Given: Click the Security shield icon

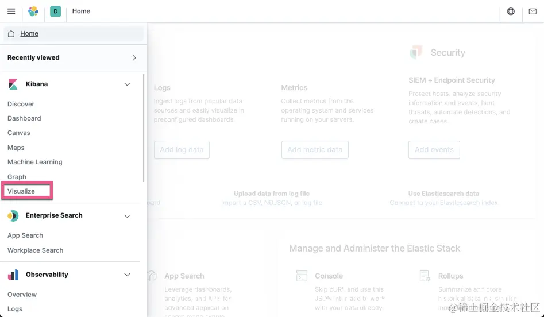Looking at the screenshot, I should (x=416, y=52).
